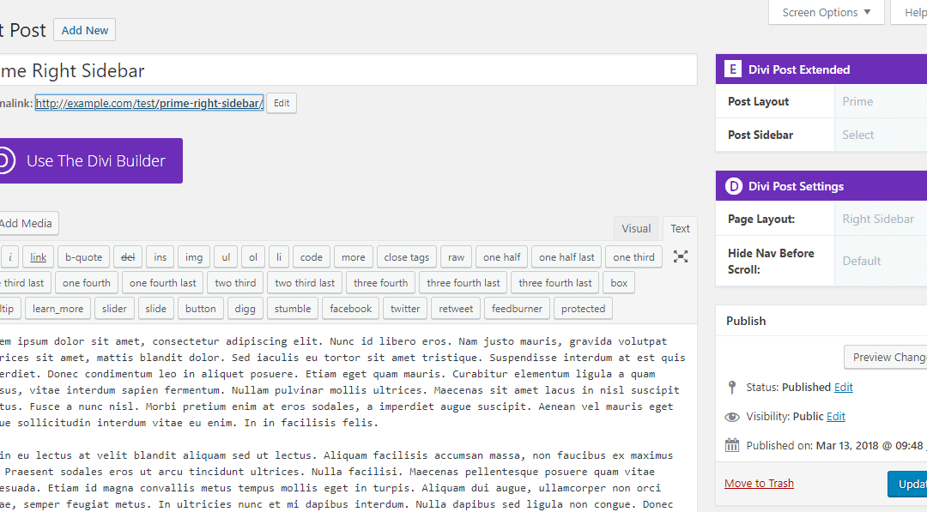
Task: Edit the Published status link
Action: tap(844, 388)
